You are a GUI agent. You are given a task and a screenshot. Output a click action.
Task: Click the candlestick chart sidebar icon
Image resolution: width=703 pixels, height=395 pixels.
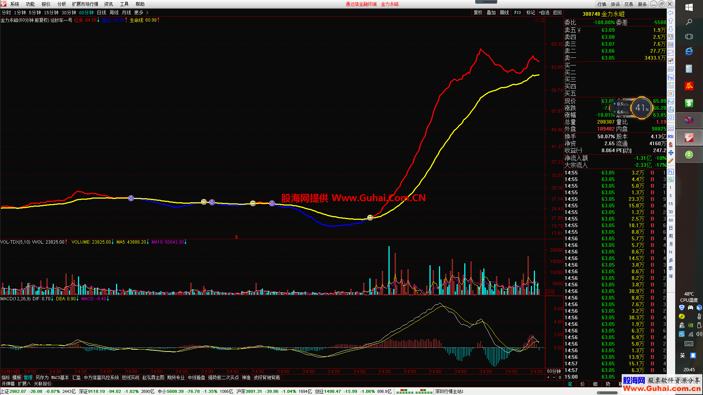[x=671, y=61]
